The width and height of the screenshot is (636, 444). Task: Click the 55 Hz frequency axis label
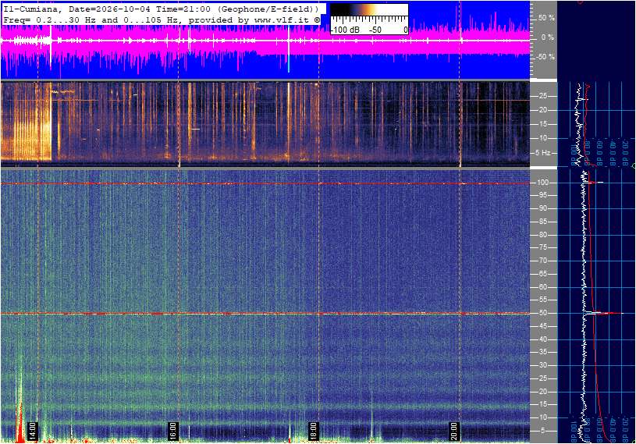pyautogui.click(x=542, y=300)
